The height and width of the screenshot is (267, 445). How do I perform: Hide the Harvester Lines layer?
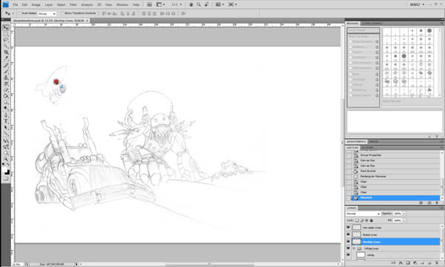click(349, 227)
